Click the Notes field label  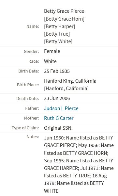33,137
